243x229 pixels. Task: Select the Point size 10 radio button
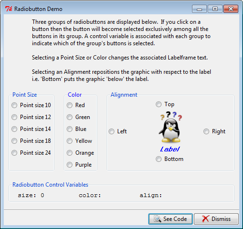coord(31,105)
